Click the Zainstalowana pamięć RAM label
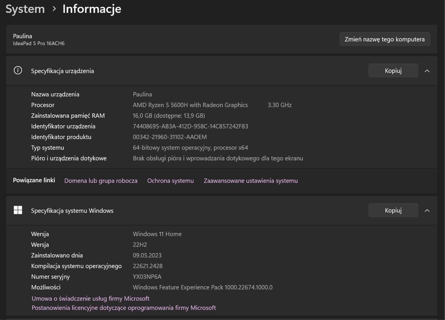The height and width of the screenshot is (320, 445). [x=68, y=115]
